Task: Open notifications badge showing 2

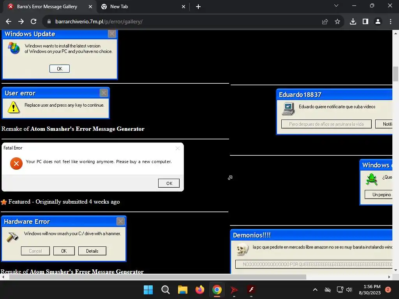Action: click(x=388, y=290)
